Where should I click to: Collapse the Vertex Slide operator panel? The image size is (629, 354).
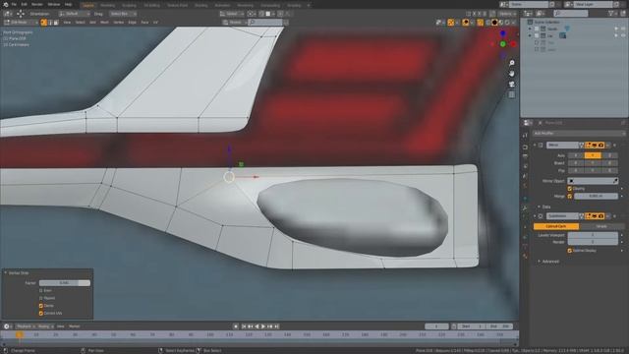(x=6, y=273)
